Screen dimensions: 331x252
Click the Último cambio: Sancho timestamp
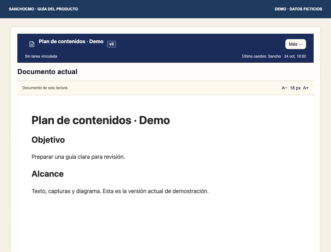[x=274, y=56]
